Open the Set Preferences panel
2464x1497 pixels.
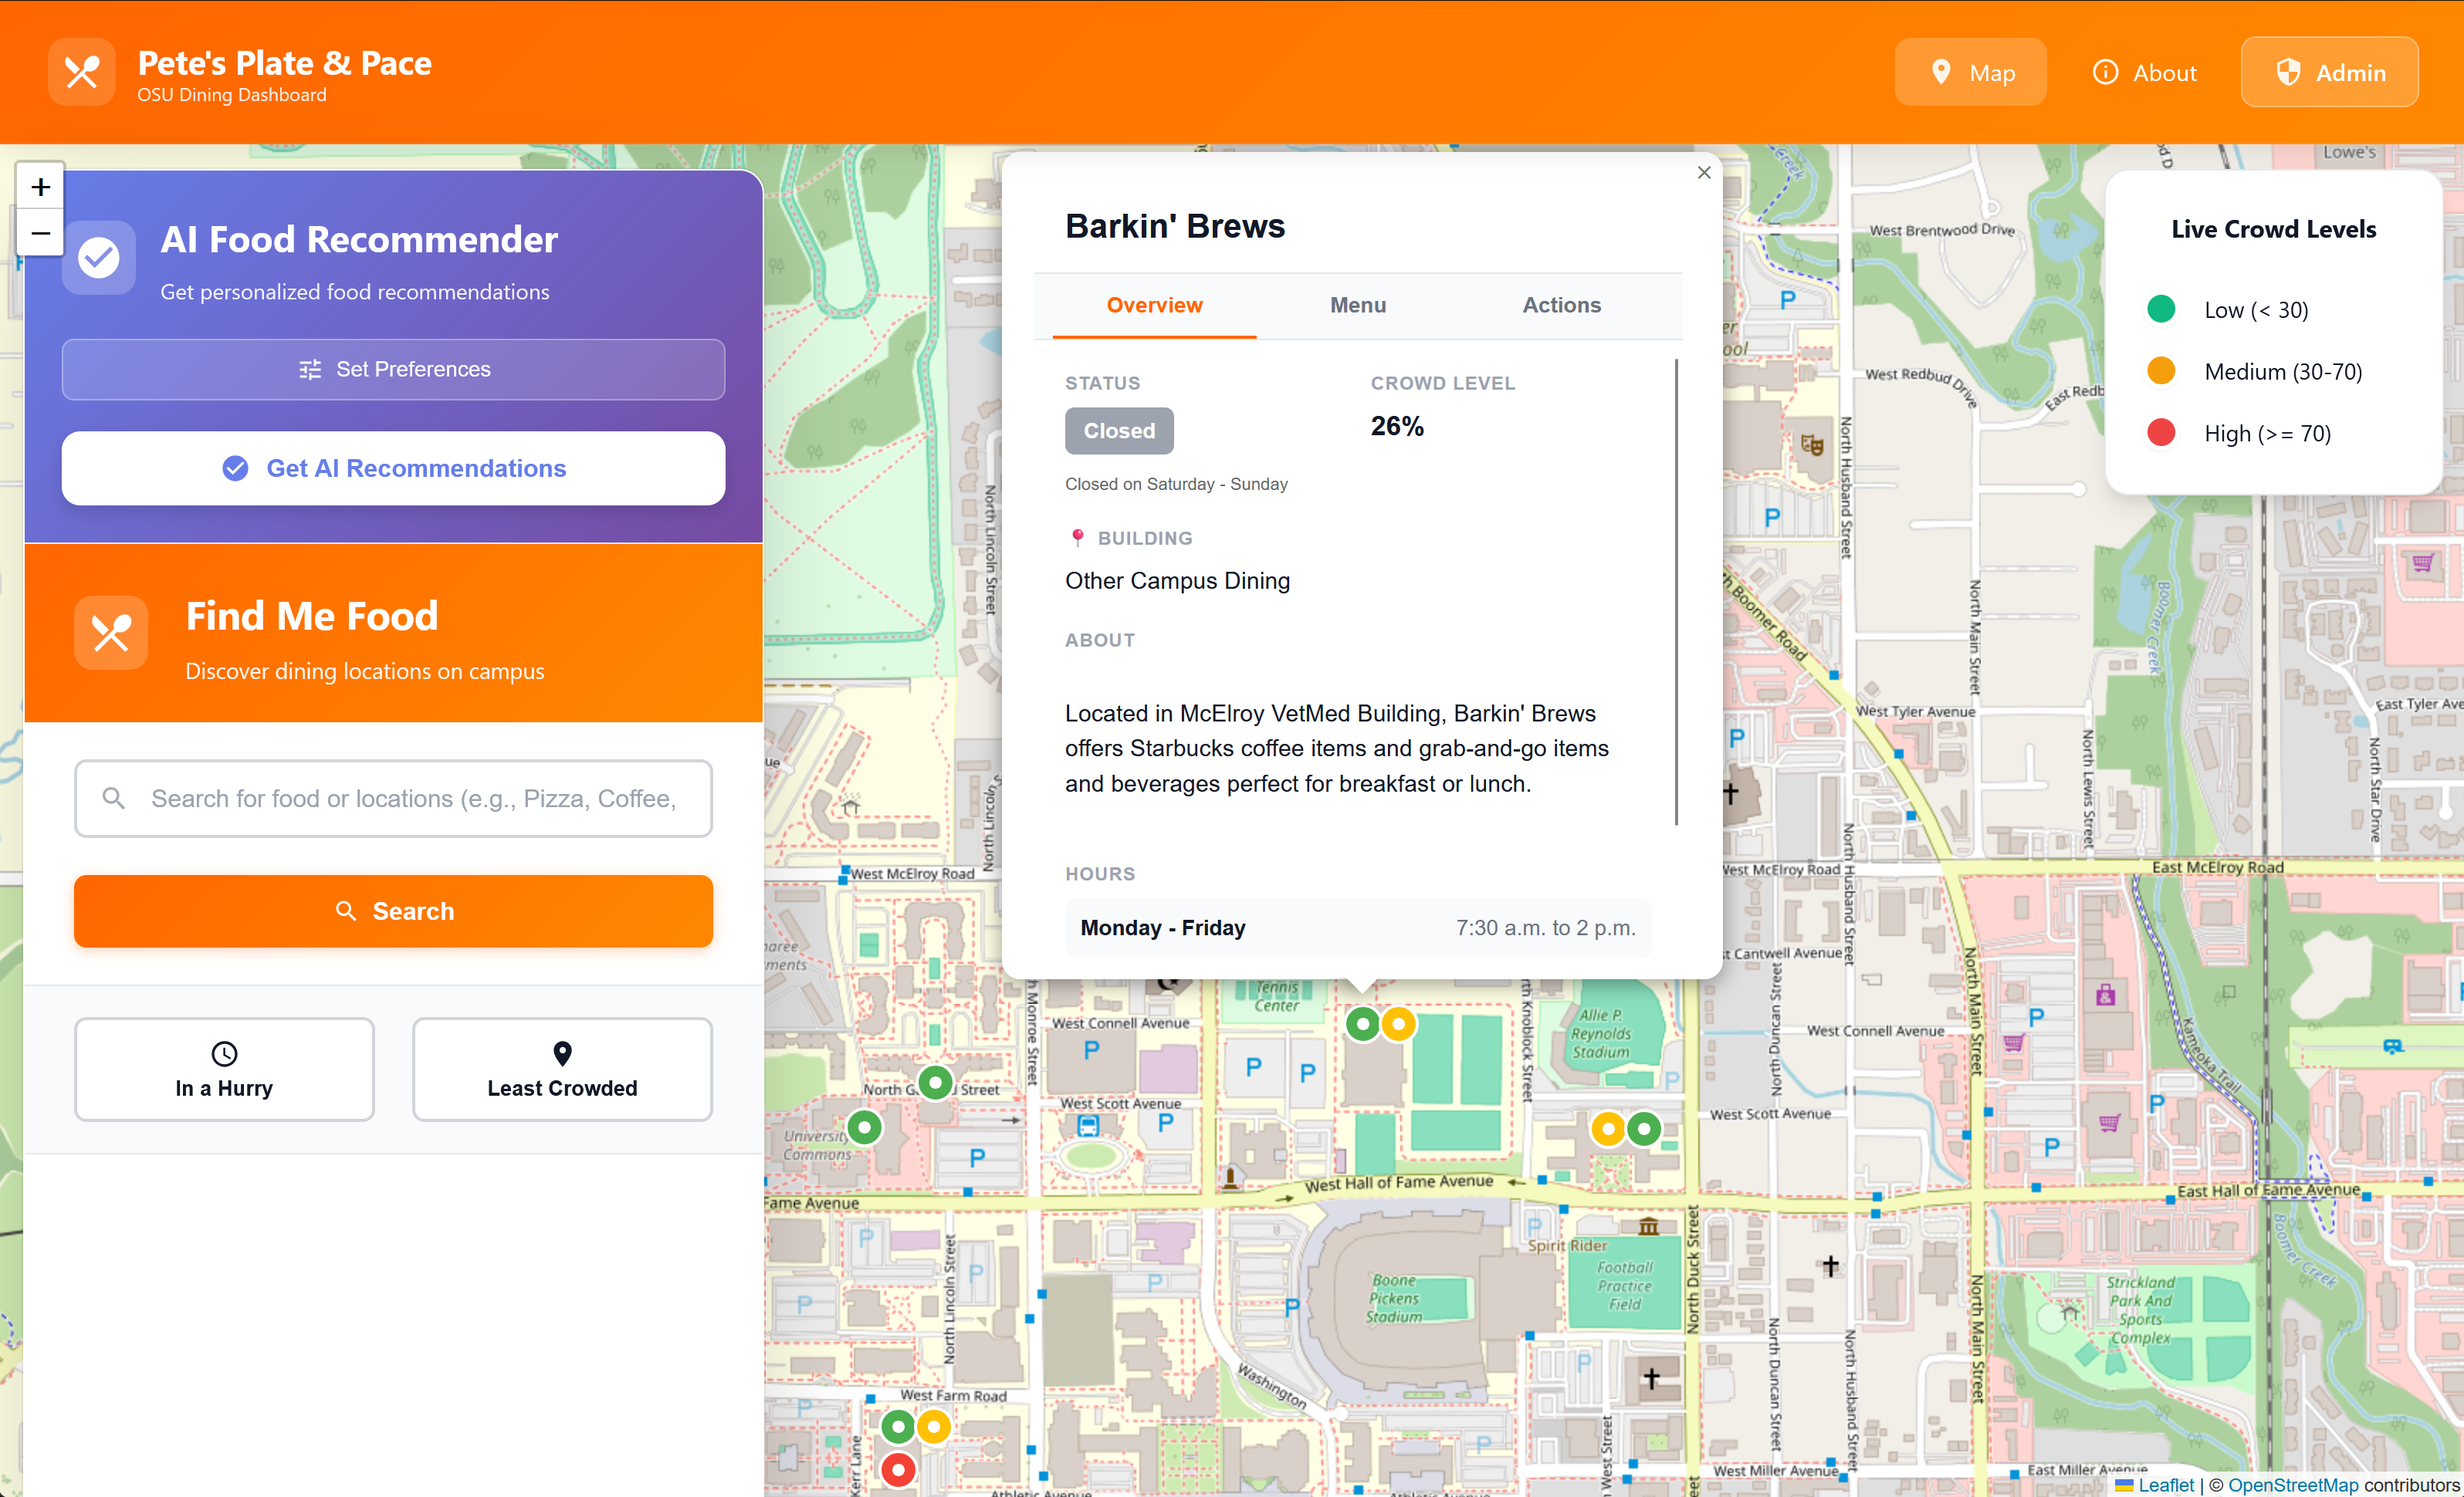coord(393,370)
